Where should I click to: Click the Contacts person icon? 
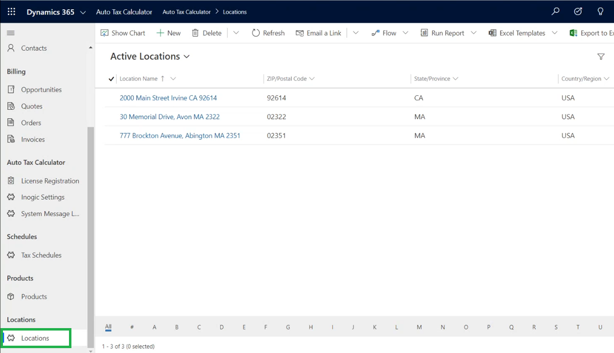pos(11,48)
